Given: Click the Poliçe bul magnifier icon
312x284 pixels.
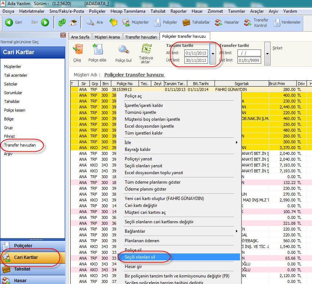Looking at the screenshot, I should [123, 49].
